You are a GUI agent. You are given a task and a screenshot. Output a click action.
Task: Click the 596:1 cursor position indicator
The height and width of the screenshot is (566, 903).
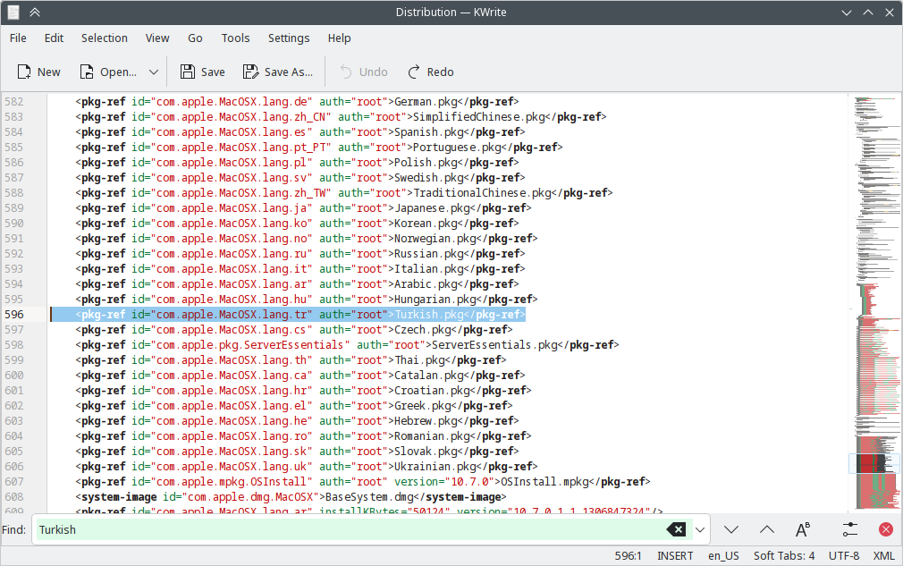point(628,556)
